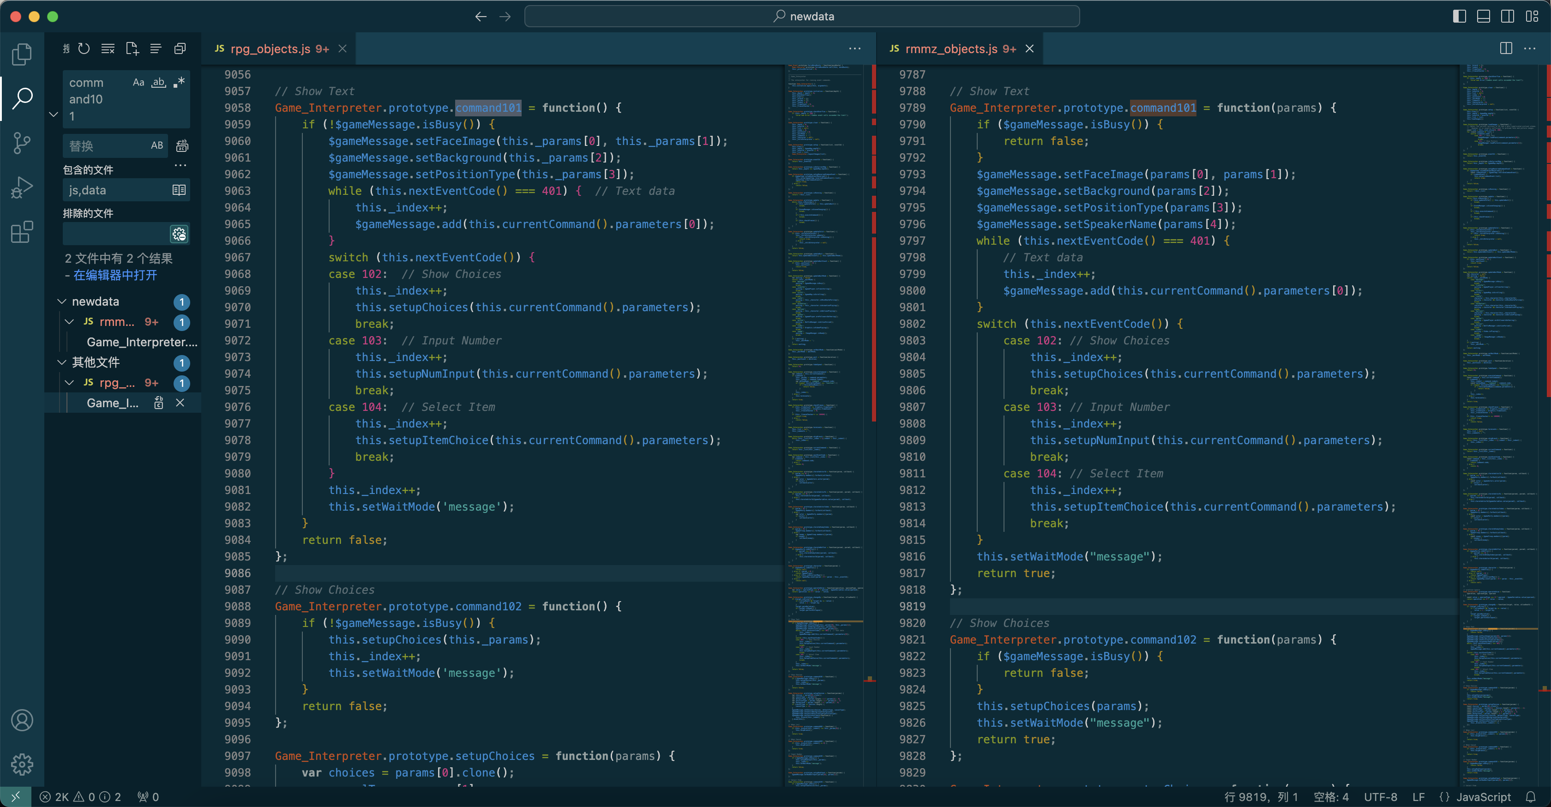Toggle panel layout button in title bar

(x=1483, y=16)
